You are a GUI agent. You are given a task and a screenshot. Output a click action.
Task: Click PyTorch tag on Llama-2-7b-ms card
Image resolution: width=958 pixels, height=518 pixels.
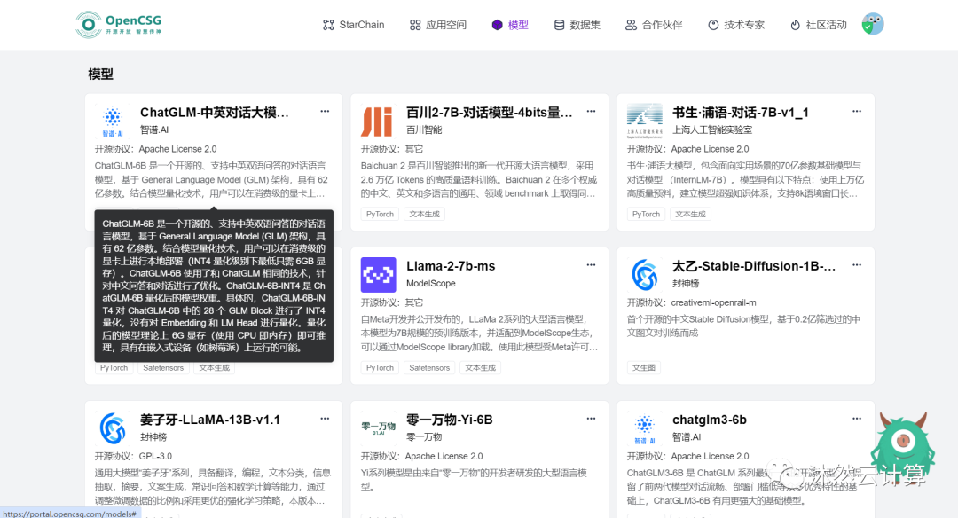380,368
